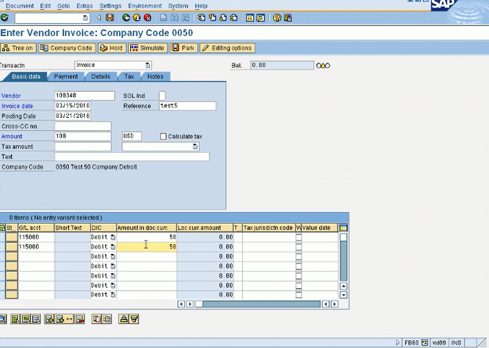Click the Save diskette icon in toolbar
Screen dimensions: 489x348
[110, 18]
